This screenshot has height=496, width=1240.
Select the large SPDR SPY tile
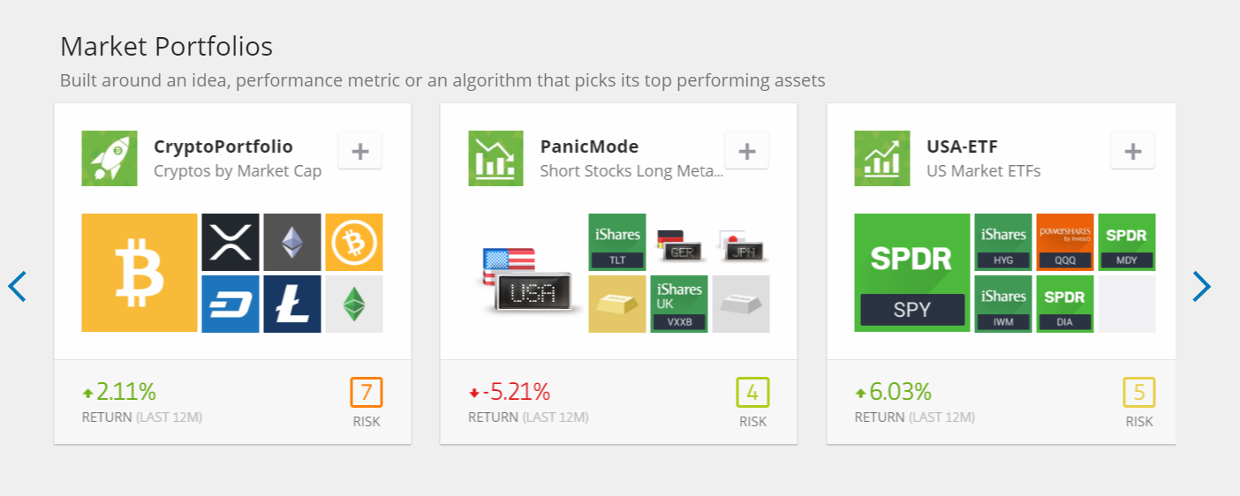(x=912, y=273)
